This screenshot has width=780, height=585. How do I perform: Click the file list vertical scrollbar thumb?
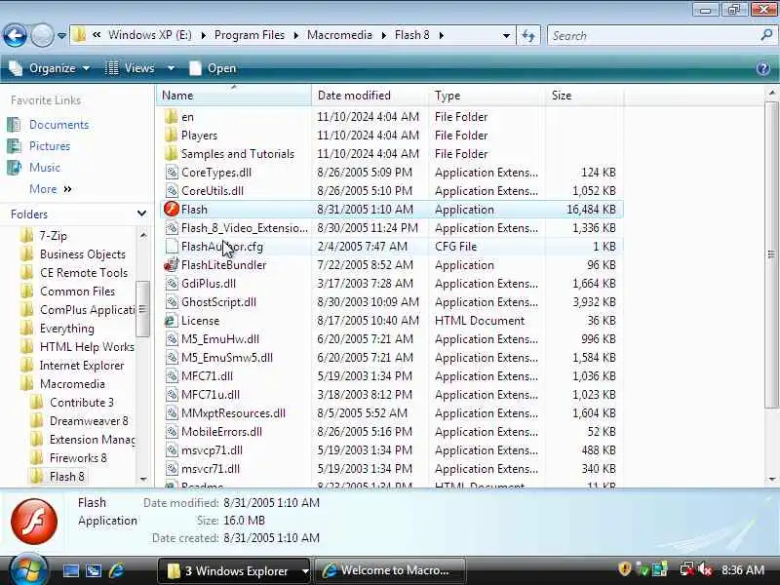pyautogui.click(x=771, y=254)
